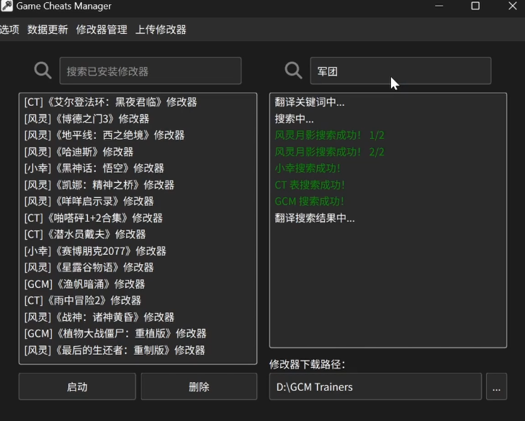This screenshot has height=421, width=525.
Task: Click the ... browse path button
Action: (x=496, y=386)
